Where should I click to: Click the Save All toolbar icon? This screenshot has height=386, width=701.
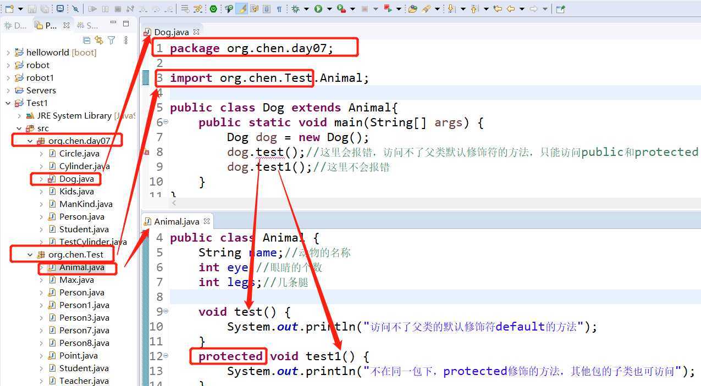point(45,9)
